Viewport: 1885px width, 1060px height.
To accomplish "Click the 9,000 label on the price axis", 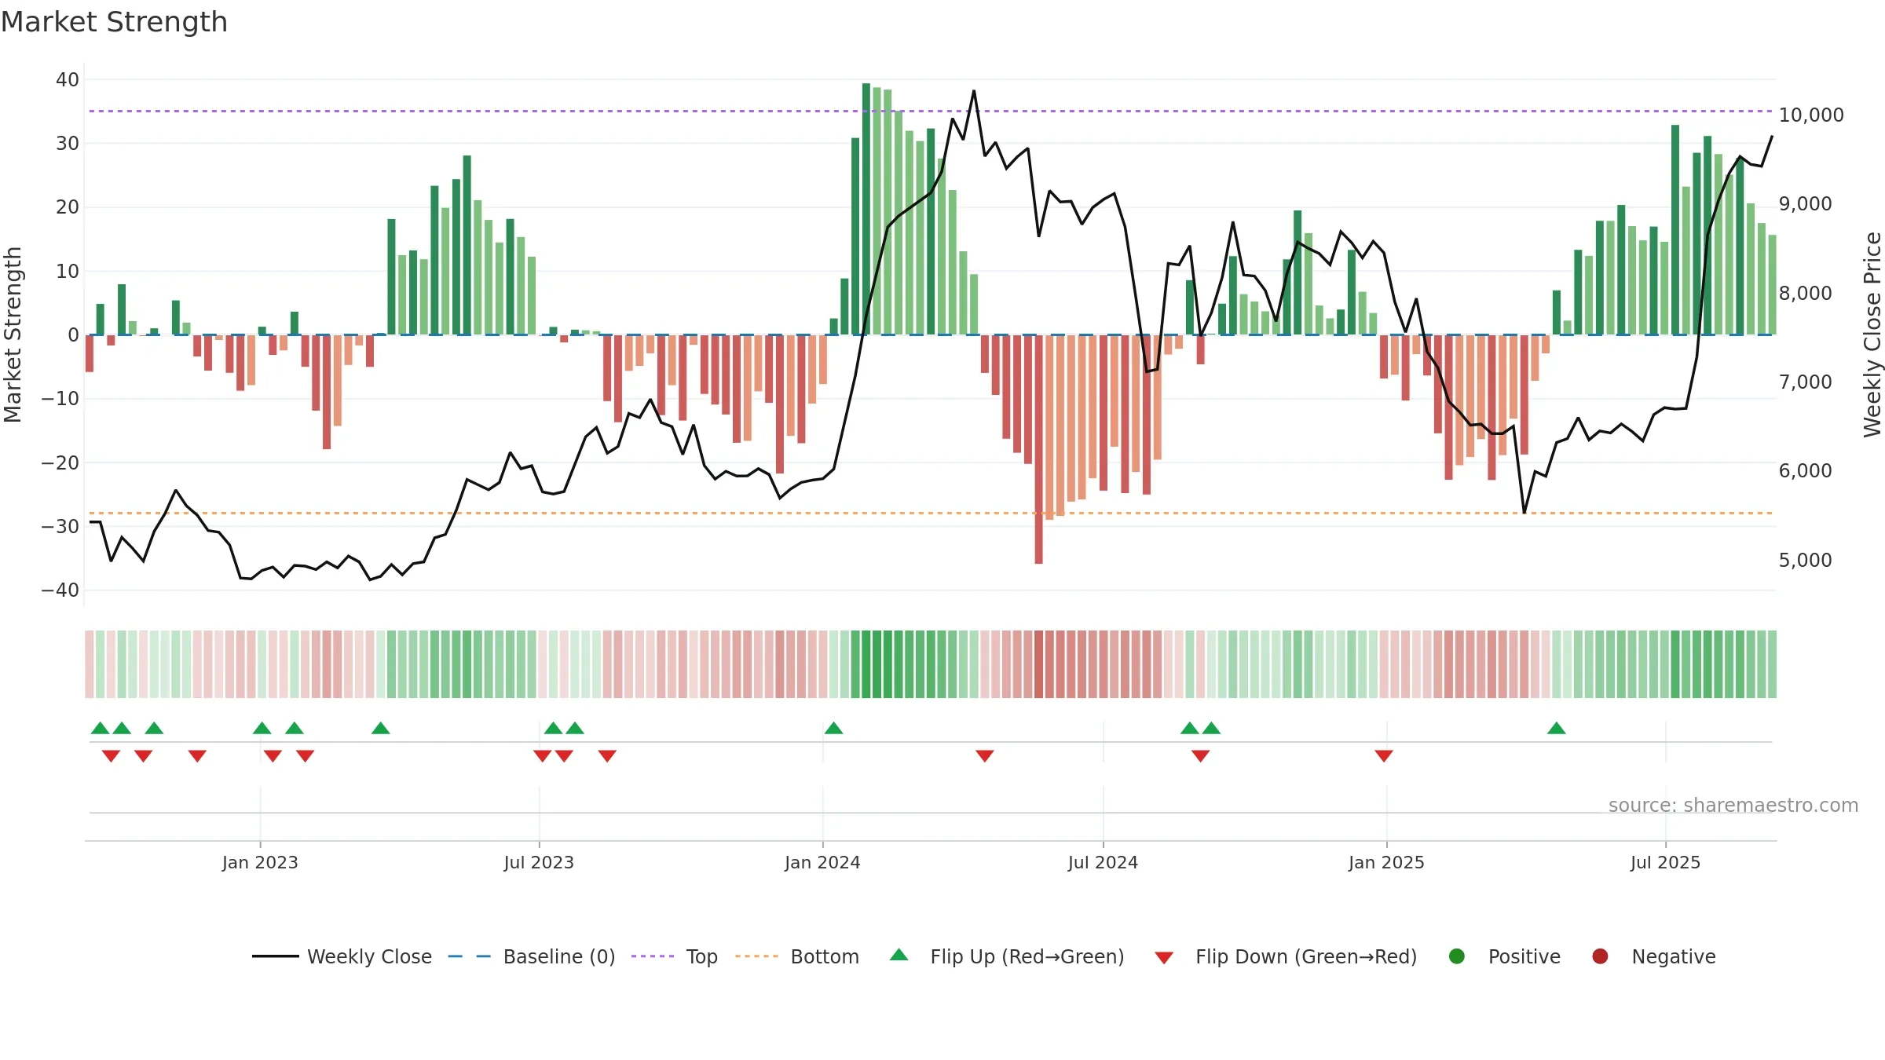I will pos(1805,204).
